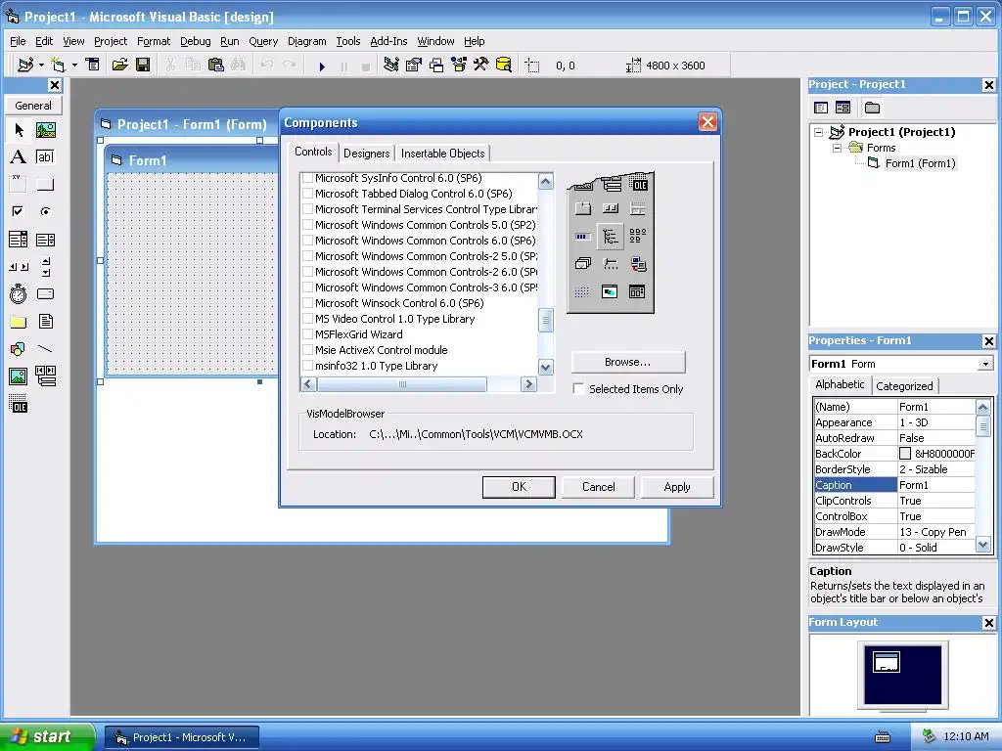Select the TextBox control tool
The height and width of the screenshot is (751, 1002).
(45, 157)
